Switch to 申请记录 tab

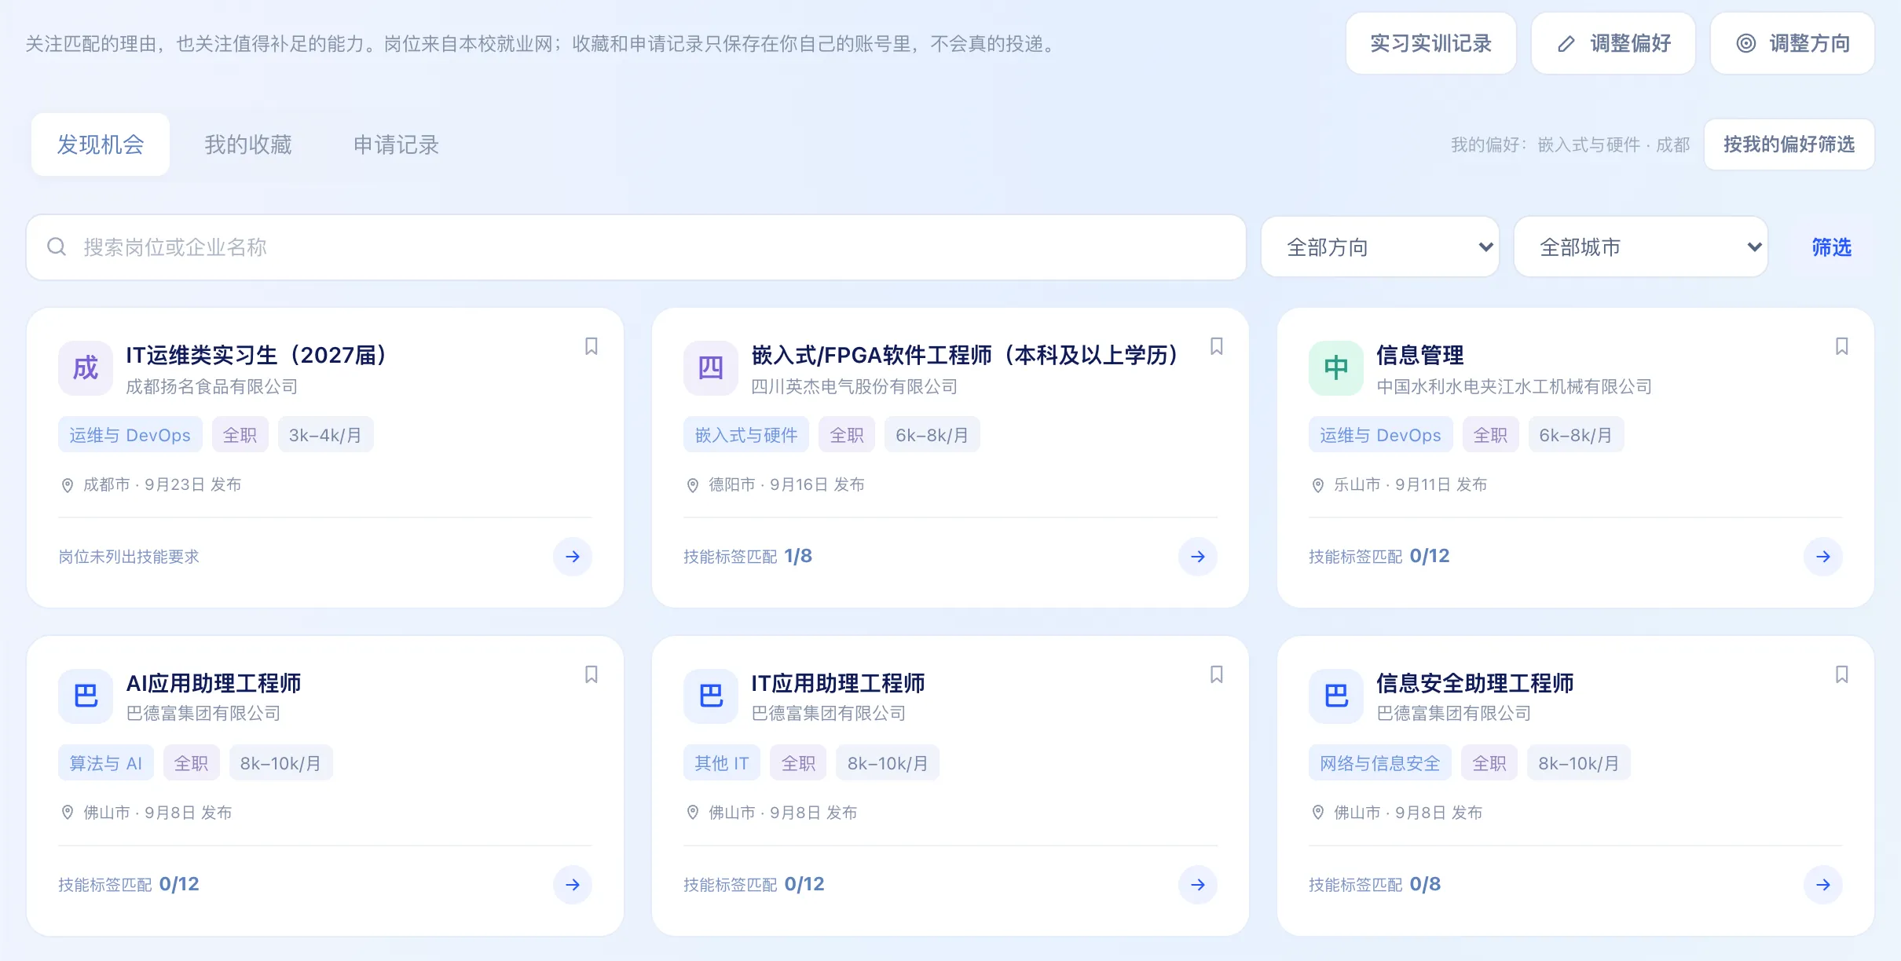pyautogui.click(x=396, y=144)
